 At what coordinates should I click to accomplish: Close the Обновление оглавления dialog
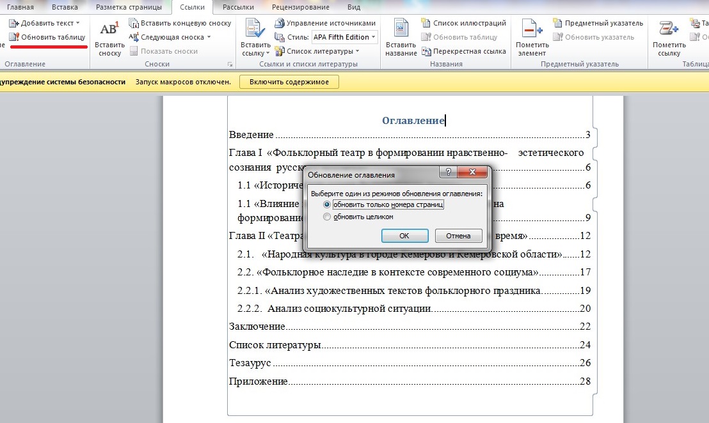[472, 172]
